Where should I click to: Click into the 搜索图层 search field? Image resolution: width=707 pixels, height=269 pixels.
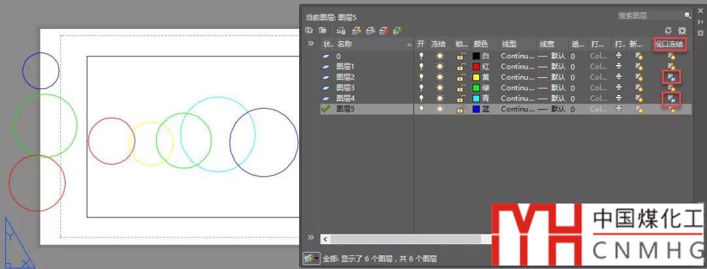648,15
